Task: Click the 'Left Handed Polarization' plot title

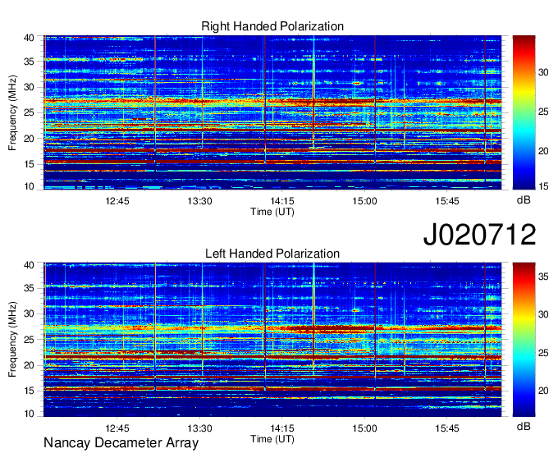Action: click(272, 254)
